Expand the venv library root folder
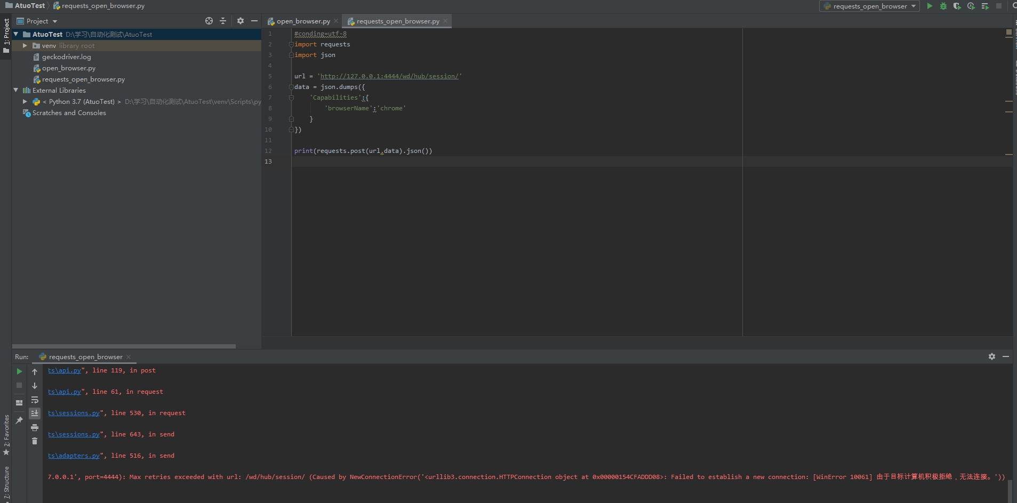 [x=25, y=46]
